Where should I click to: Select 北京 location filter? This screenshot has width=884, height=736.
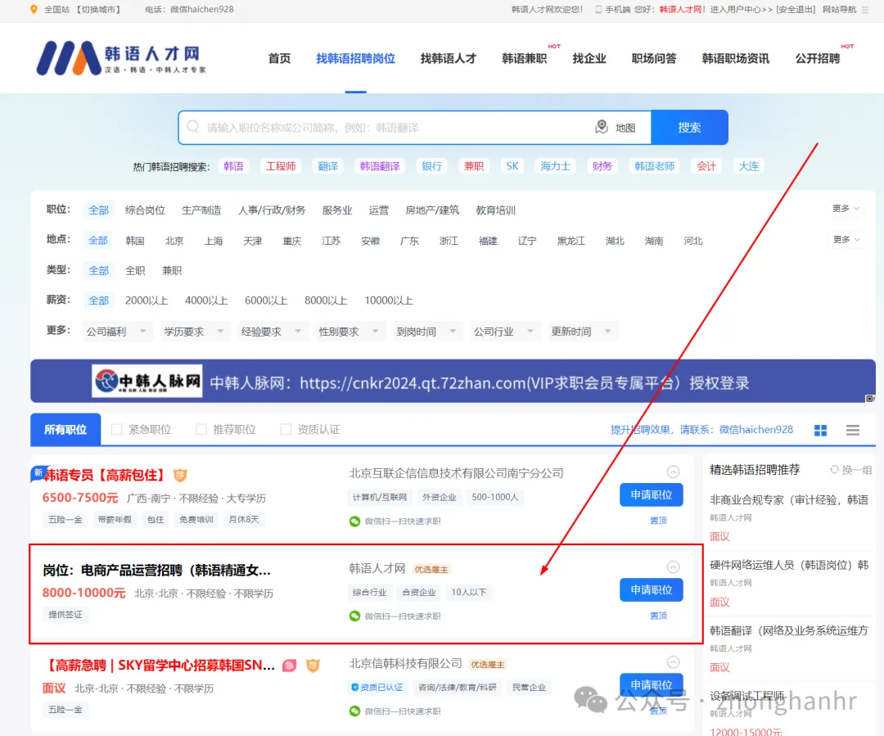(174, 241)
